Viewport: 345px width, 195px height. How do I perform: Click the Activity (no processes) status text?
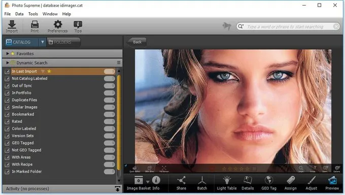point(27,189)
